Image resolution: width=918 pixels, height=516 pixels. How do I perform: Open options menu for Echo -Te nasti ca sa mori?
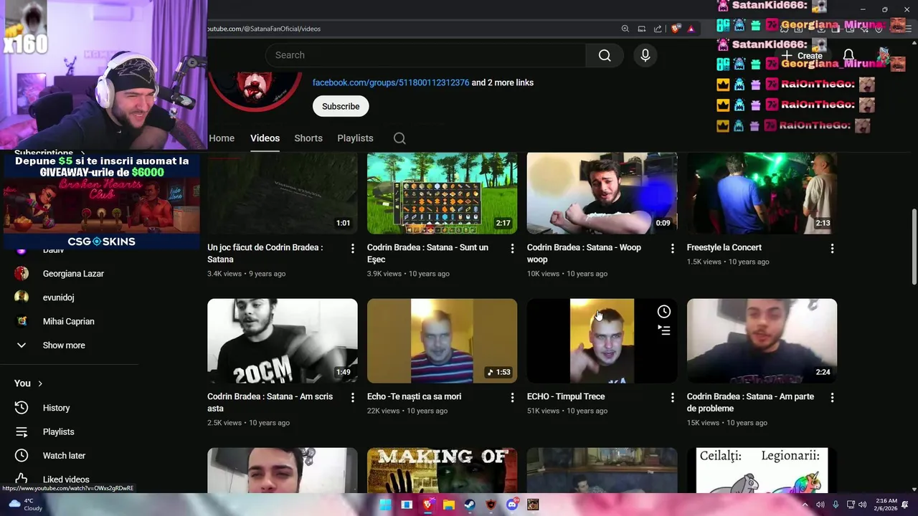[x=512, y=397]
